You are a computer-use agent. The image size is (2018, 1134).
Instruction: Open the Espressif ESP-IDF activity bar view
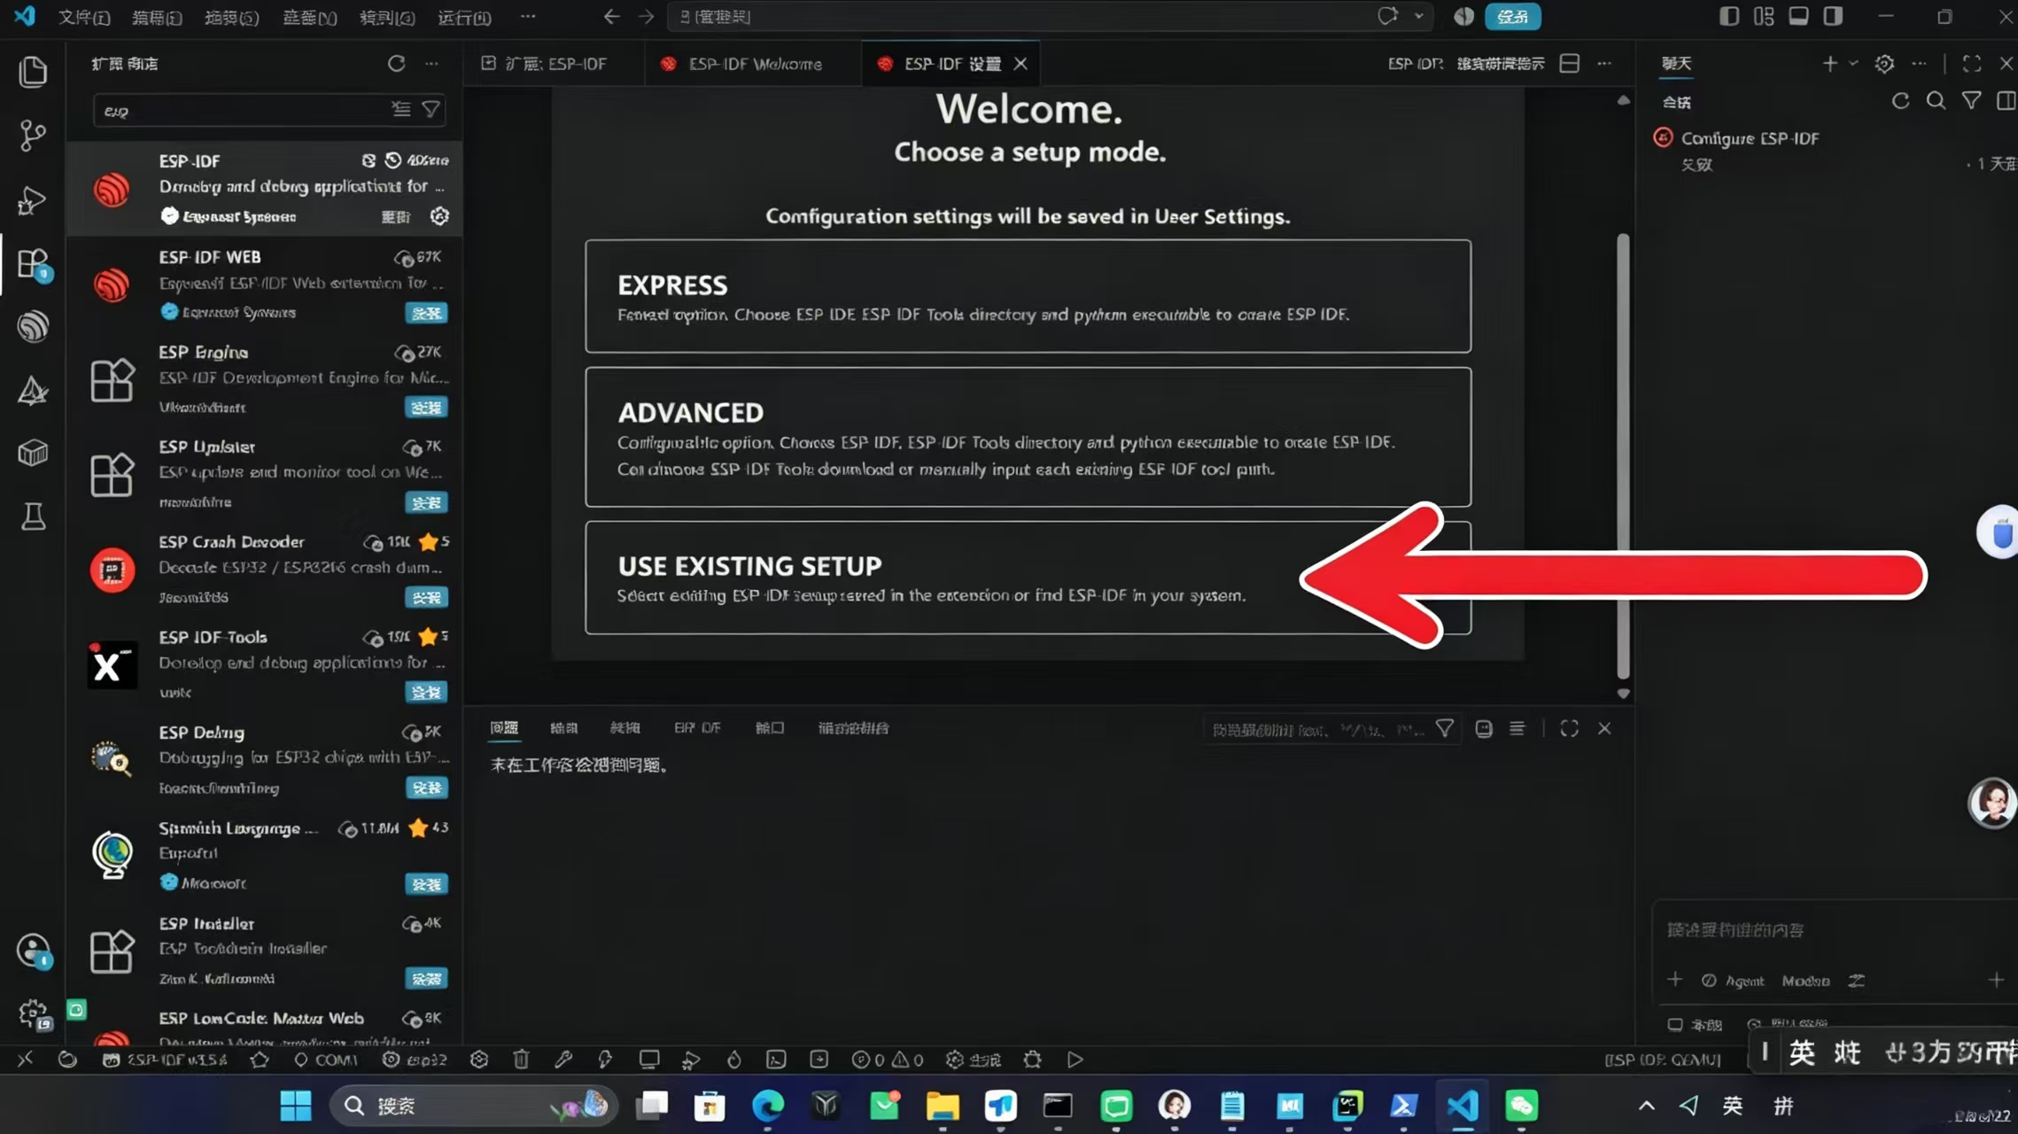coord(33,326)
